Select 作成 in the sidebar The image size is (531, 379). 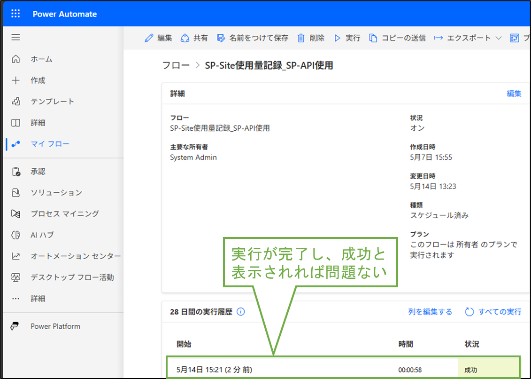38,80
